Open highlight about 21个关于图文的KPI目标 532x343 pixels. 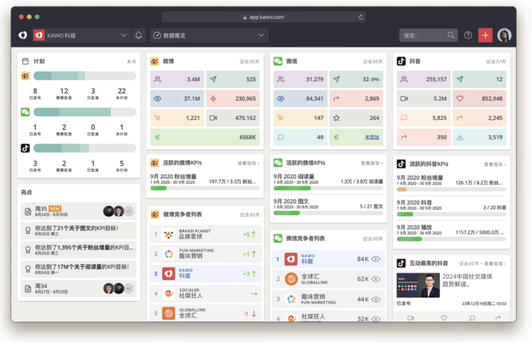point(79,230)
